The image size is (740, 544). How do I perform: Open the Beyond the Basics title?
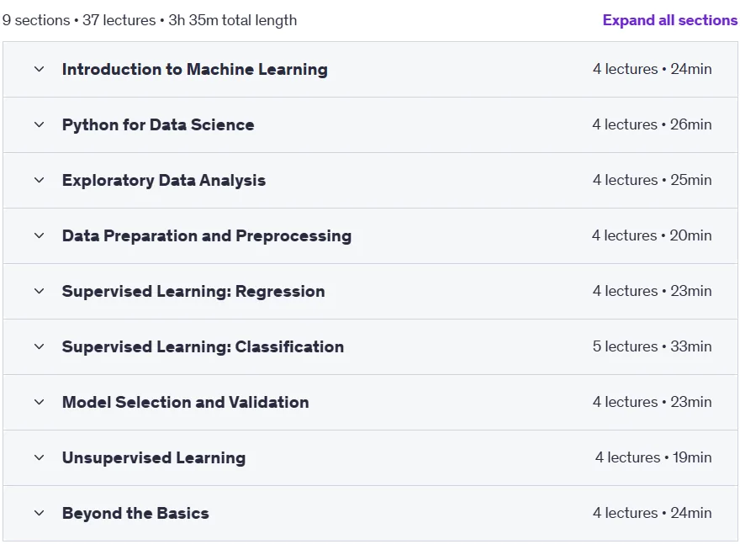pyautogui.click(x=135, y=514)
